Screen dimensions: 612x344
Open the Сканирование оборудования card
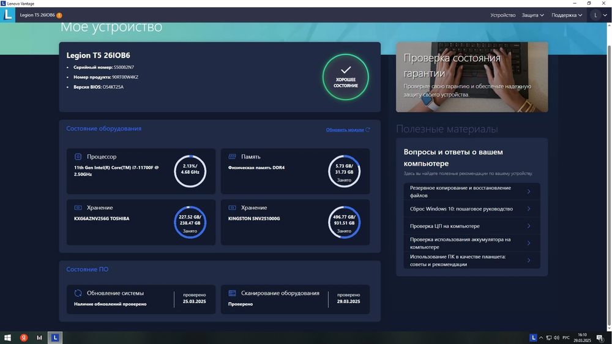point(295,299)
